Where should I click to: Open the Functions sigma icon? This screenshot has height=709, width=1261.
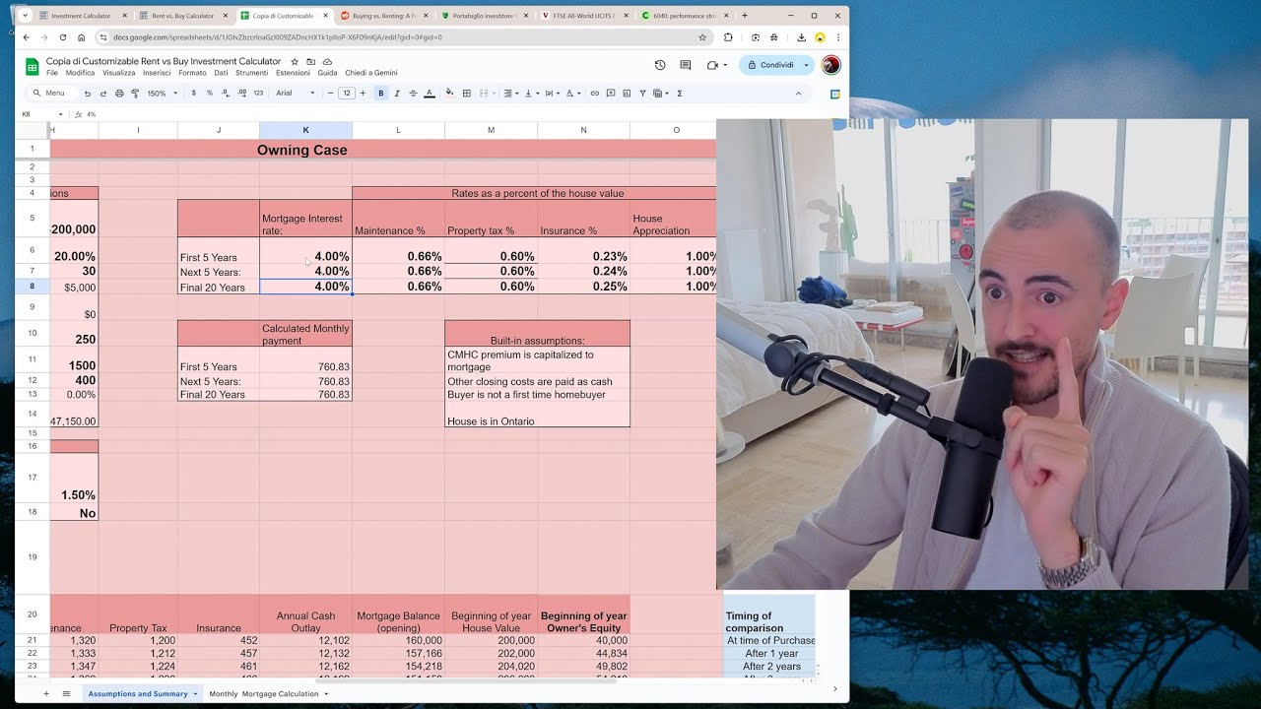[x=680, y=94]
